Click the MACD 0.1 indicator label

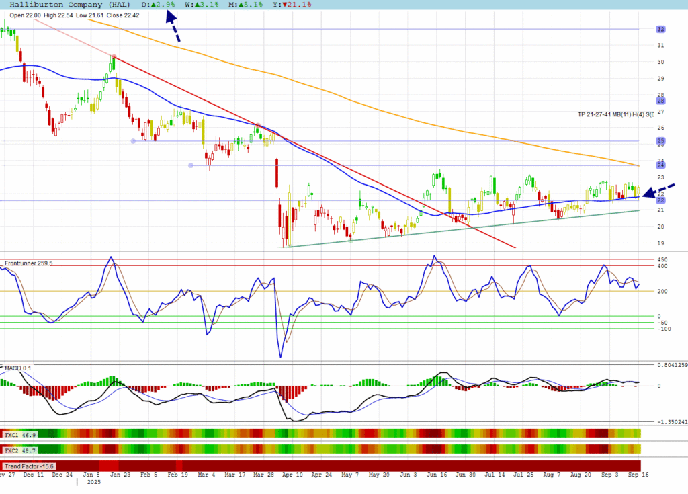[x=17, y=368]
